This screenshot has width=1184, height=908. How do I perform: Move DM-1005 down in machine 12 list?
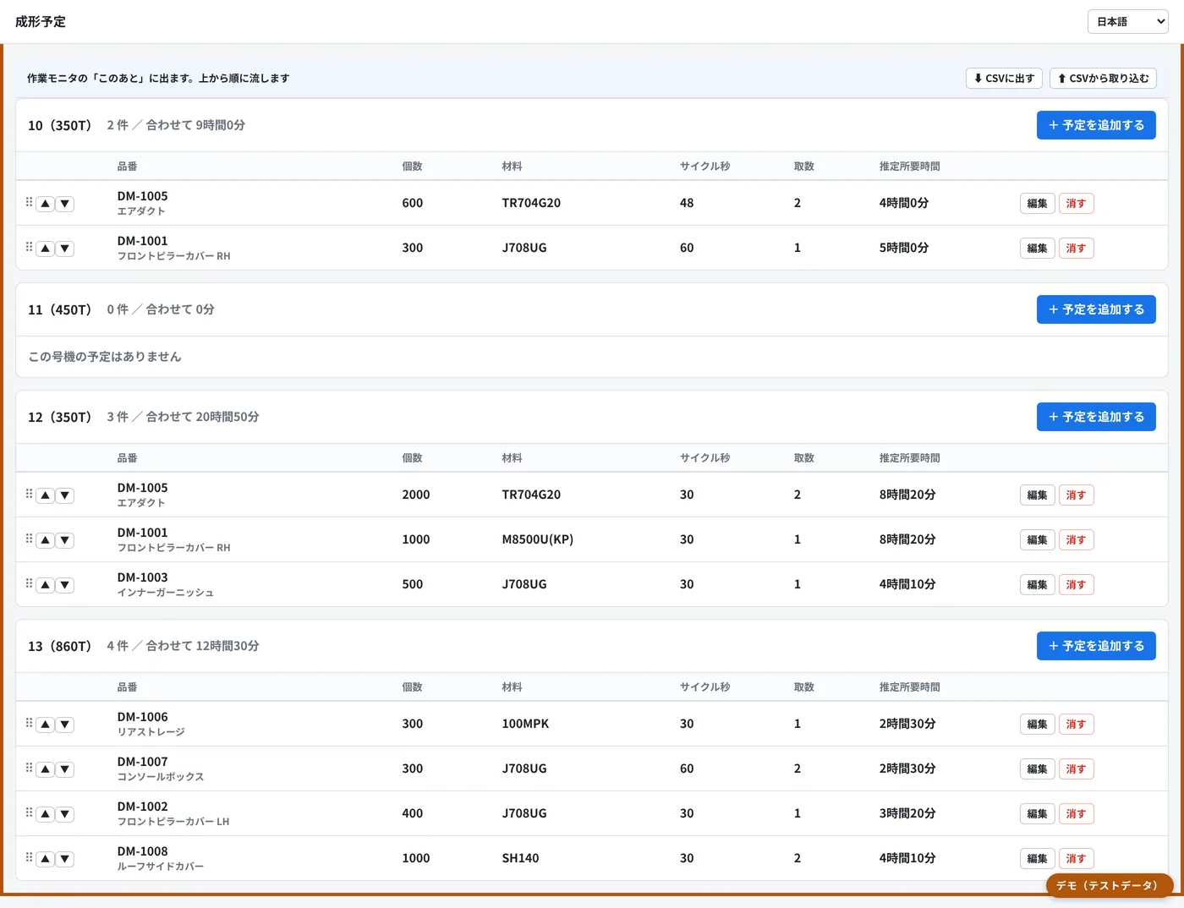pos(65,495)
